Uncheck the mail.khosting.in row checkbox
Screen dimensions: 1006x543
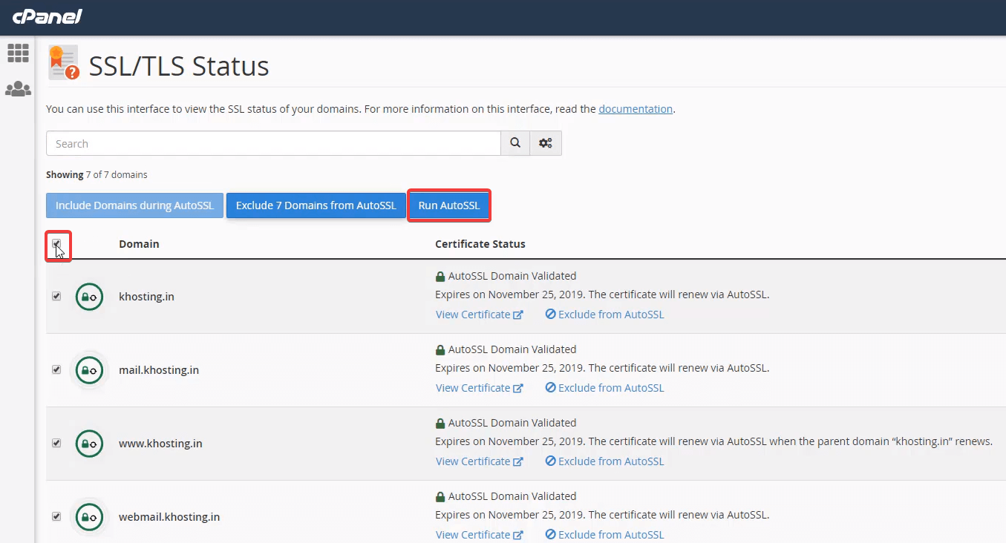[56, 369]
